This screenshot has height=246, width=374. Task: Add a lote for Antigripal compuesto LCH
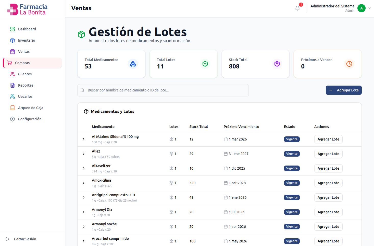coord(328,197)
